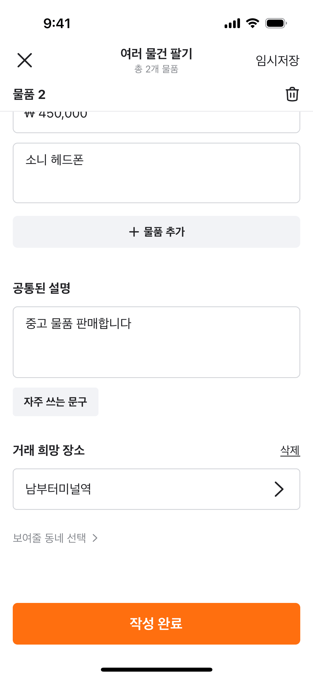Close the multi-item selling form
The height and width of the screenshot is (678, 313).
tap(25, 60)
